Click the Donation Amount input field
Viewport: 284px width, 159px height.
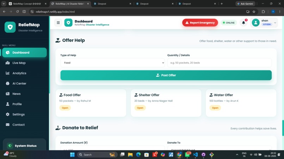pyautogui.click(x=112, y=148)
